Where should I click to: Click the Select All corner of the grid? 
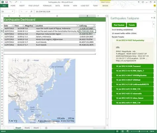click(x=2, y=16)
